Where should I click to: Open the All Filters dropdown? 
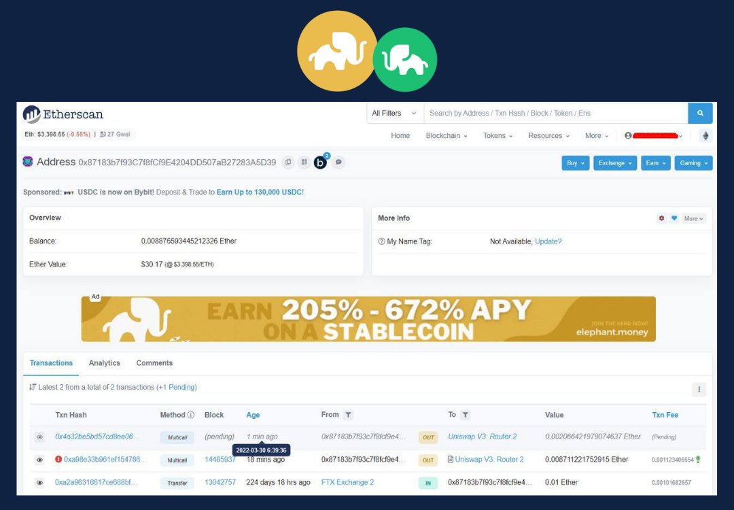click(x=395, y=114)
